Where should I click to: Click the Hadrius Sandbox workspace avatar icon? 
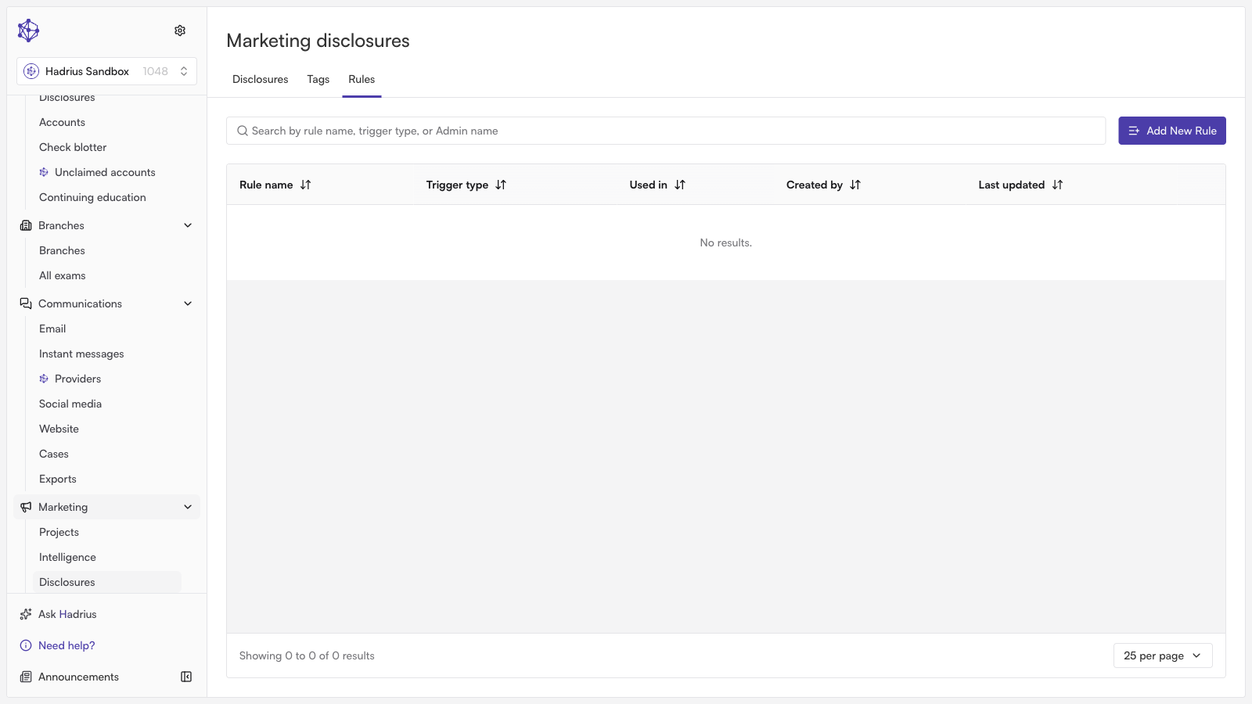click(31, 71)
